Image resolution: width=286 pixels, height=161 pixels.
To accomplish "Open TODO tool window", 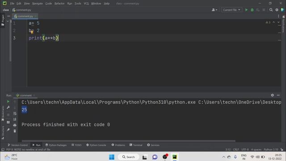I will coord(76,145).
